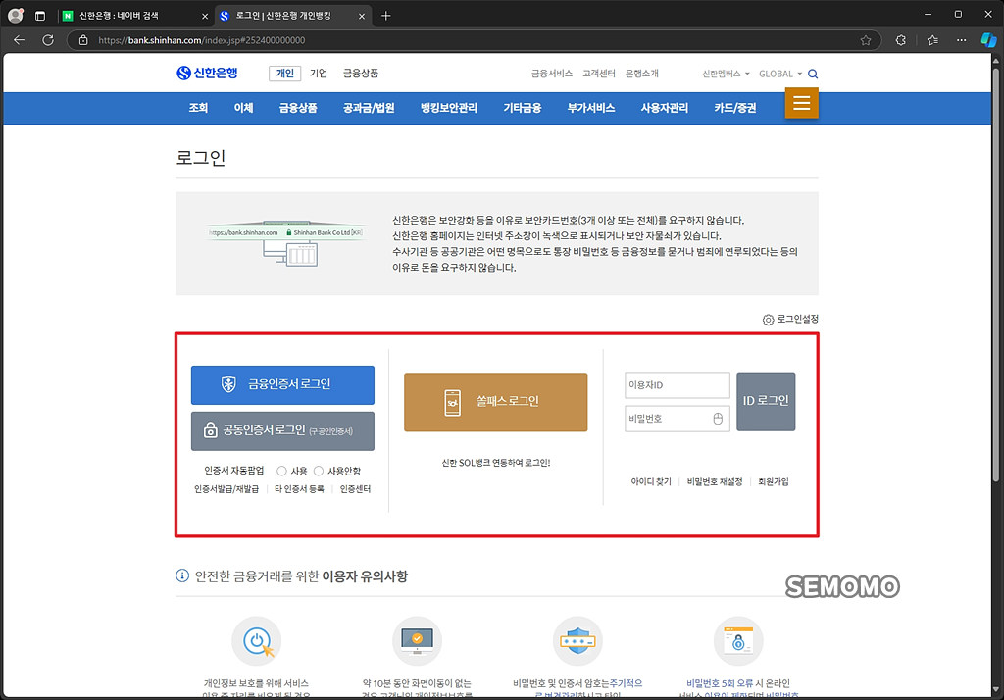Open the 이체 menu
The height and width of the screenshot is (700, 1004).
click(243, 108)
